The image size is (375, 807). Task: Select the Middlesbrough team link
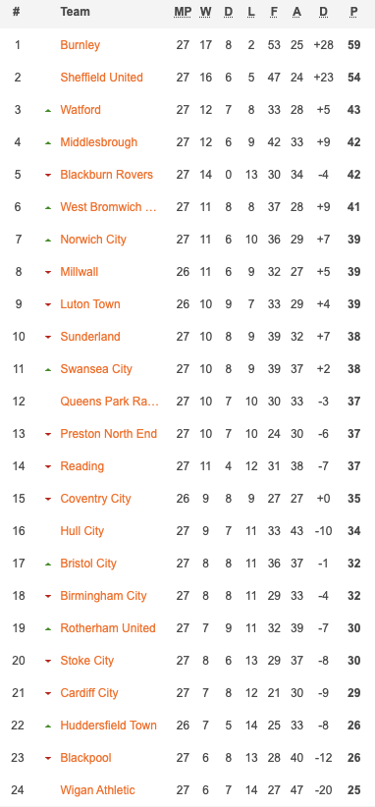tap(99, 142)
